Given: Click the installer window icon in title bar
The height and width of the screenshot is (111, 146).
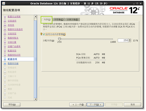Looking at the screenshot, I should [x=4, y=3].
